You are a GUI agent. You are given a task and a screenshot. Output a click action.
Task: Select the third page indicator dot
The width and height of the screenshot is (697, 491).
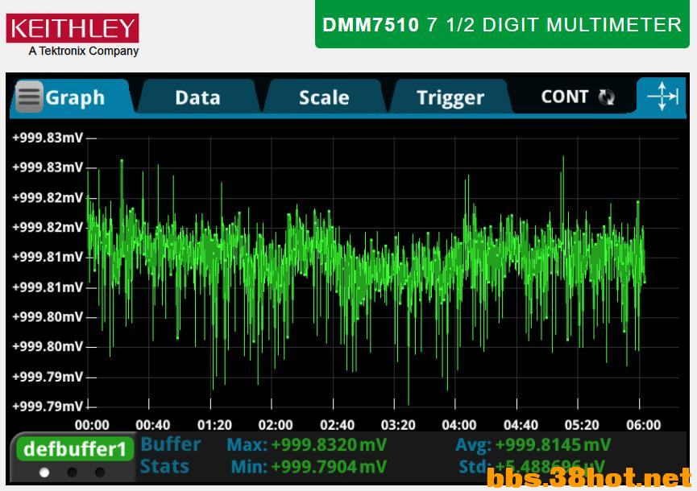click(x=99, y=472)
